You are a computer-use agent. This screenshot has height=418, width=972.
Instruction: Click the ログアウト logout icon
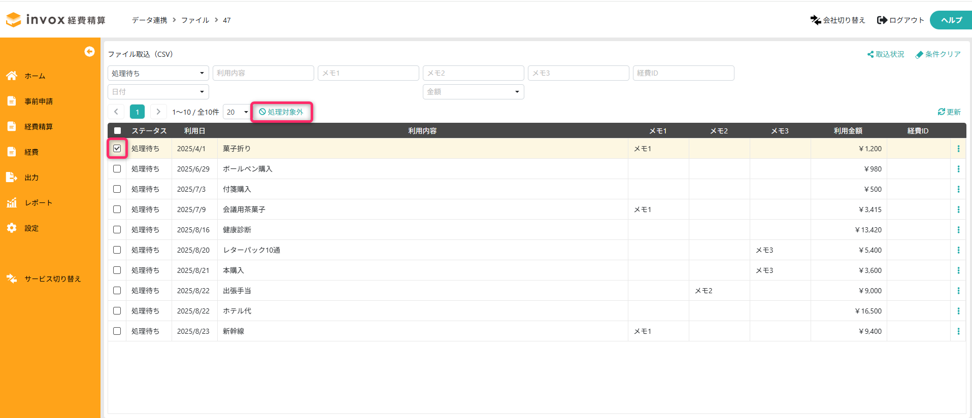coord(882,20)
